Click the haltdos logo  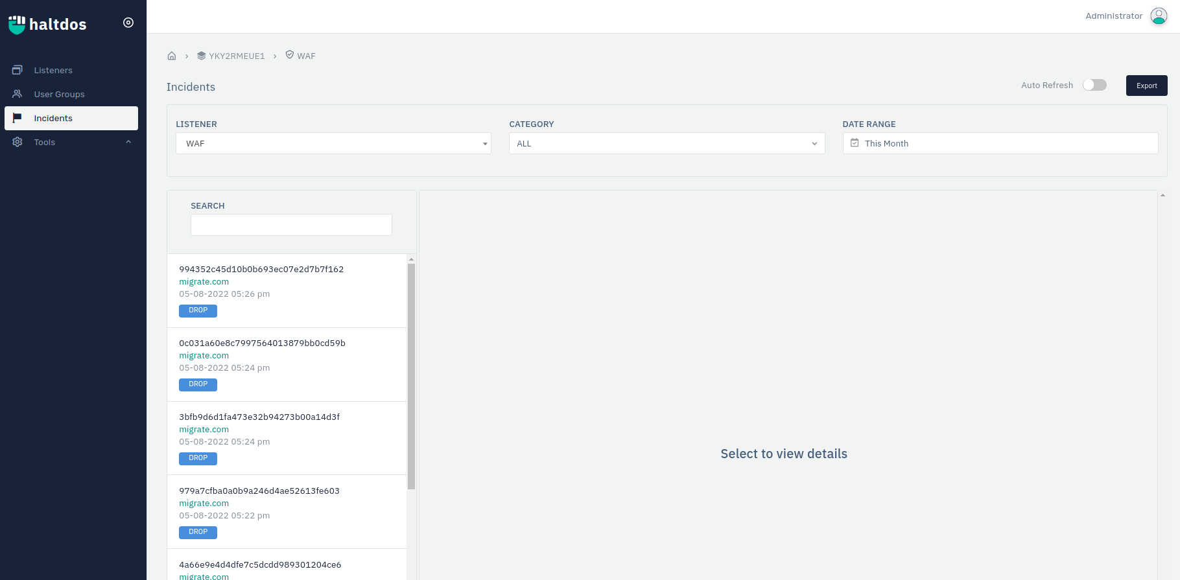pos(47,24)
